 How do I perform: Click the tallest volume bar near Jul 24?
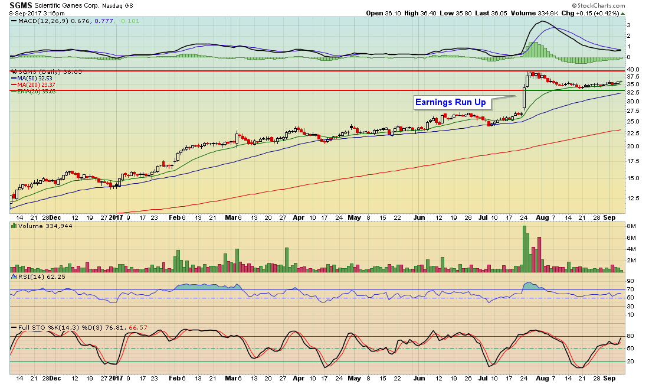click(x=525, y=249)
